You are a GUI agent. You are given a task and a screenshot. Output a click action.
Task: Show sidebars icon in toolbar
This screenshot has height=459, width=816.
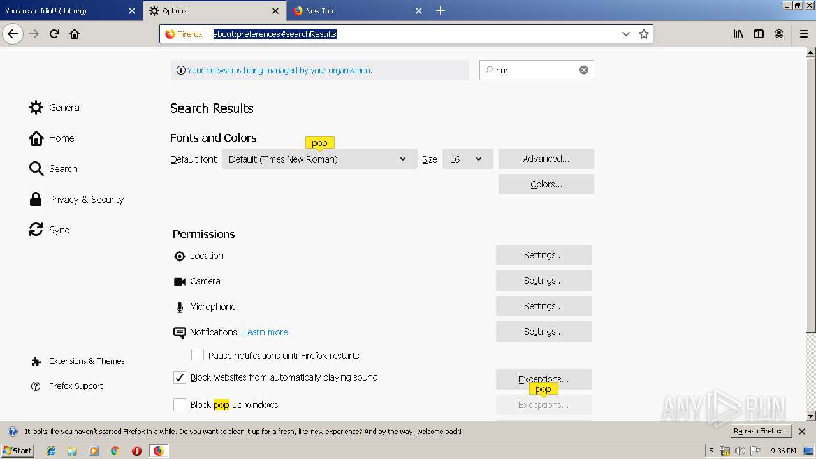(x=759, y=34)
